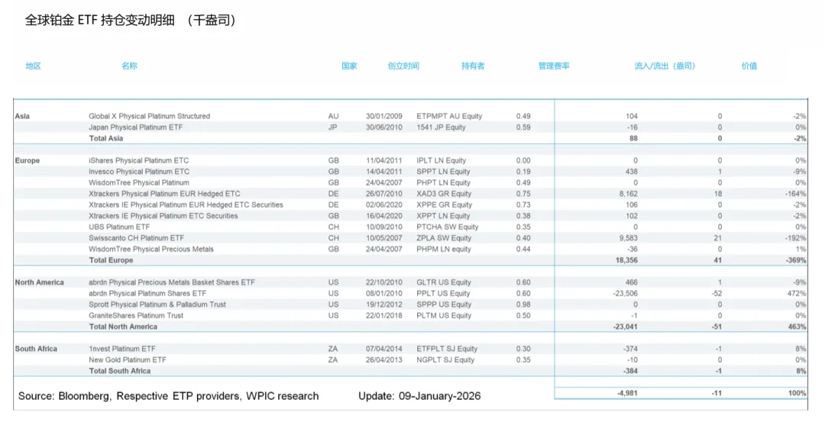Select 1nvest Platinum ETF name

tap(122, 348)
